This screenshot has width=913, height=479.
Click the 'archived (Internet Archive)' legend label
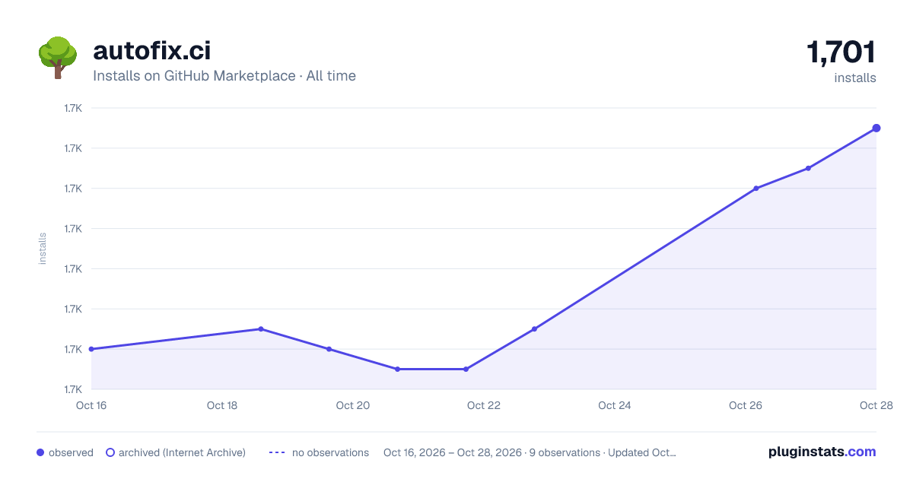point(182,452)
